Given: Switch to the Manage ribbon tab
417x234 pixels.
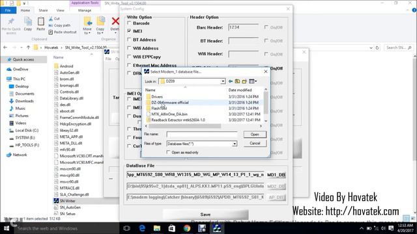Looking at the screenshot, I should 85,10.
